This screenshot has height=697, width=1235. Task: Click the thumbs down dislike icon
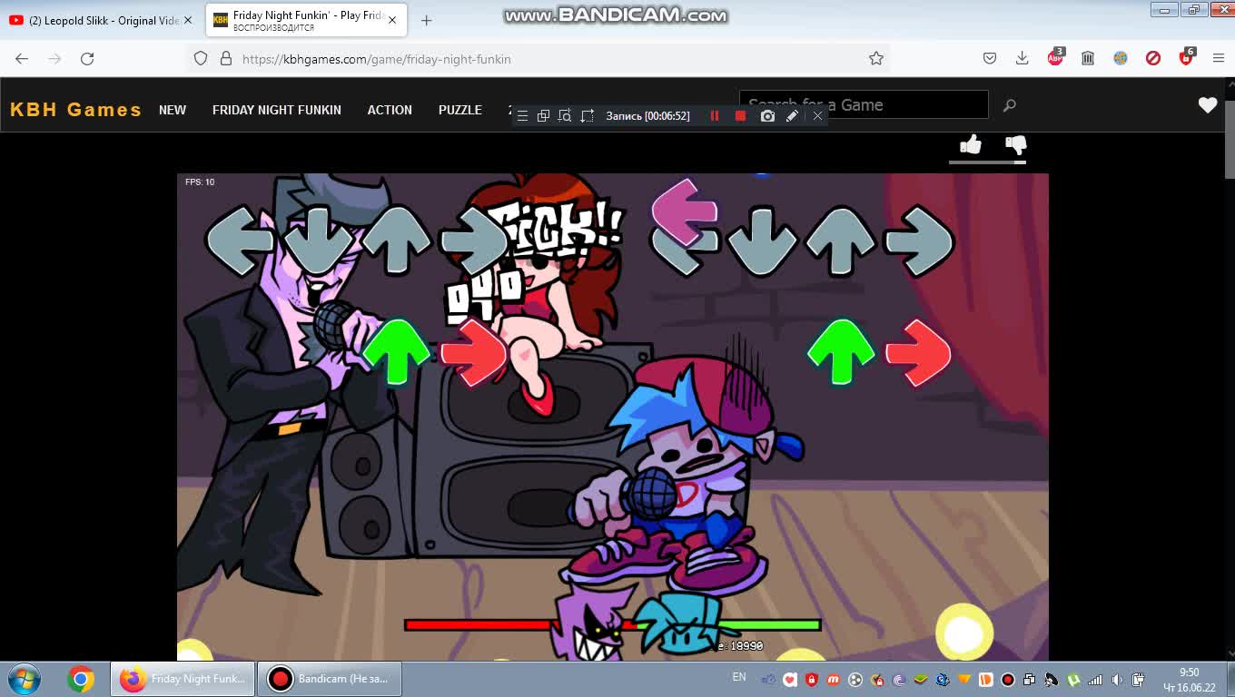point(1015,144)
